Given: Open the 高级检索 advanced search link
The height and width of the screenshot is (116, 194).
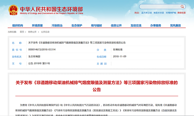Looking at the screenshot, I should 181,13.
